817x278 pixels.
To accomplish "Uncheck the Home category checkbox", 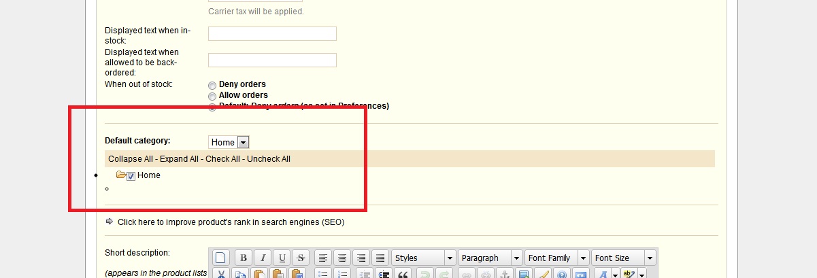I will [131, 176].
